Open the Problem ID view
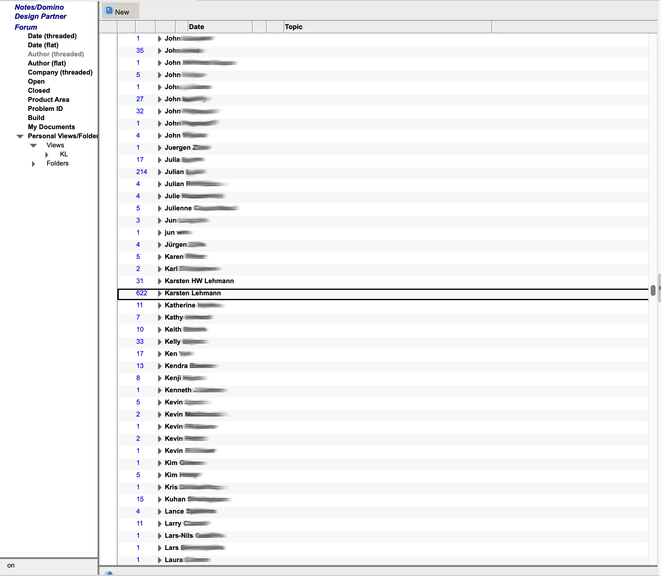The width and height of the screenshot is (661, 576). (45, 109)
